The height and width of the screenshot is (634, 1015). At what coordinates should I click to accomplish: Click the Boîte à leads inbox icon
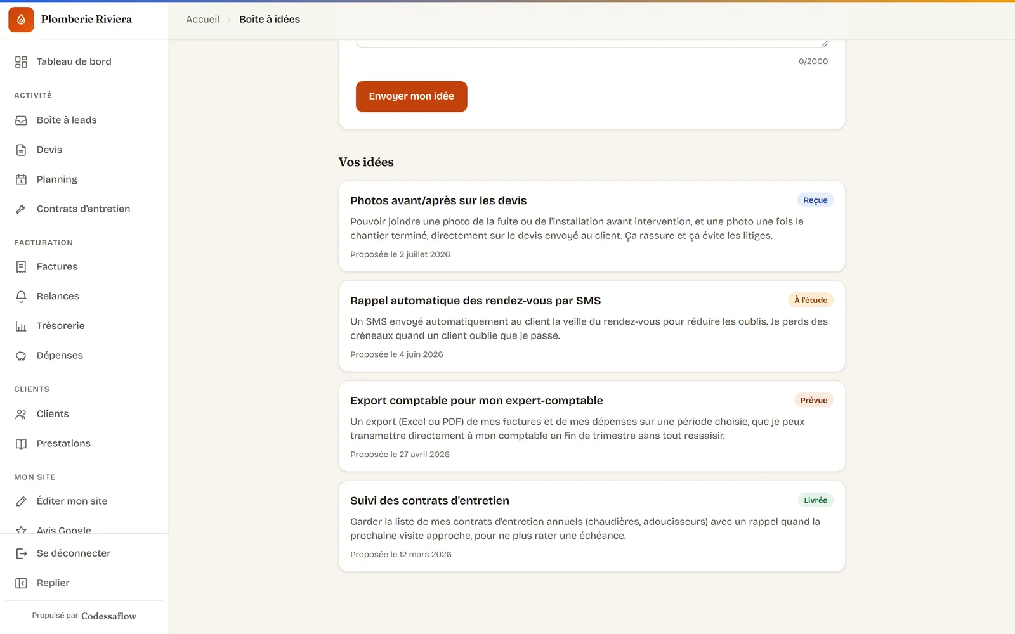point(21,120)
